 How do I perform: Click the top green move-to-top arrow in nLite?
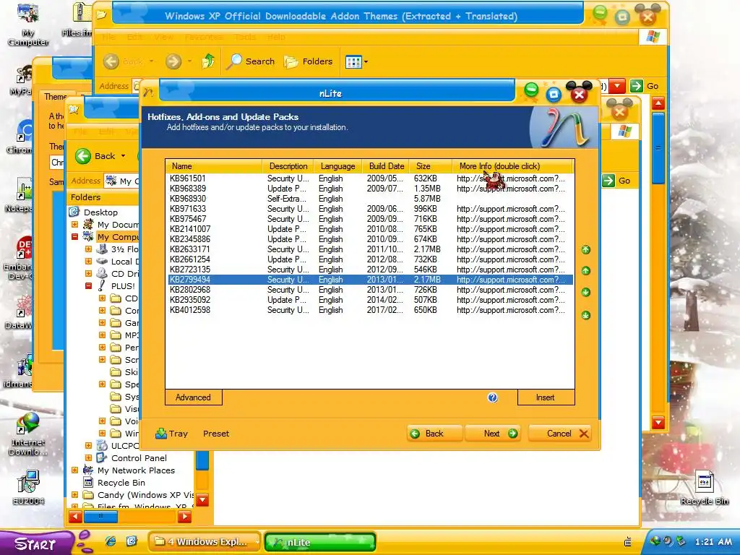[585, 249]
